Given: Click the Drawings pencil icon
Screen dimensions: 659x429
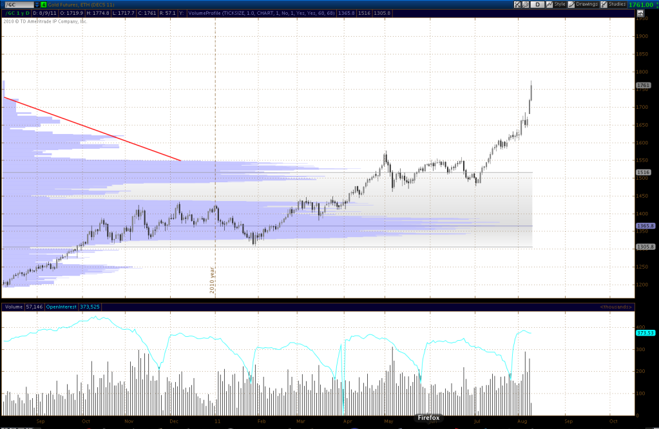Looking at the screenshot, I should tap(572, 5).
